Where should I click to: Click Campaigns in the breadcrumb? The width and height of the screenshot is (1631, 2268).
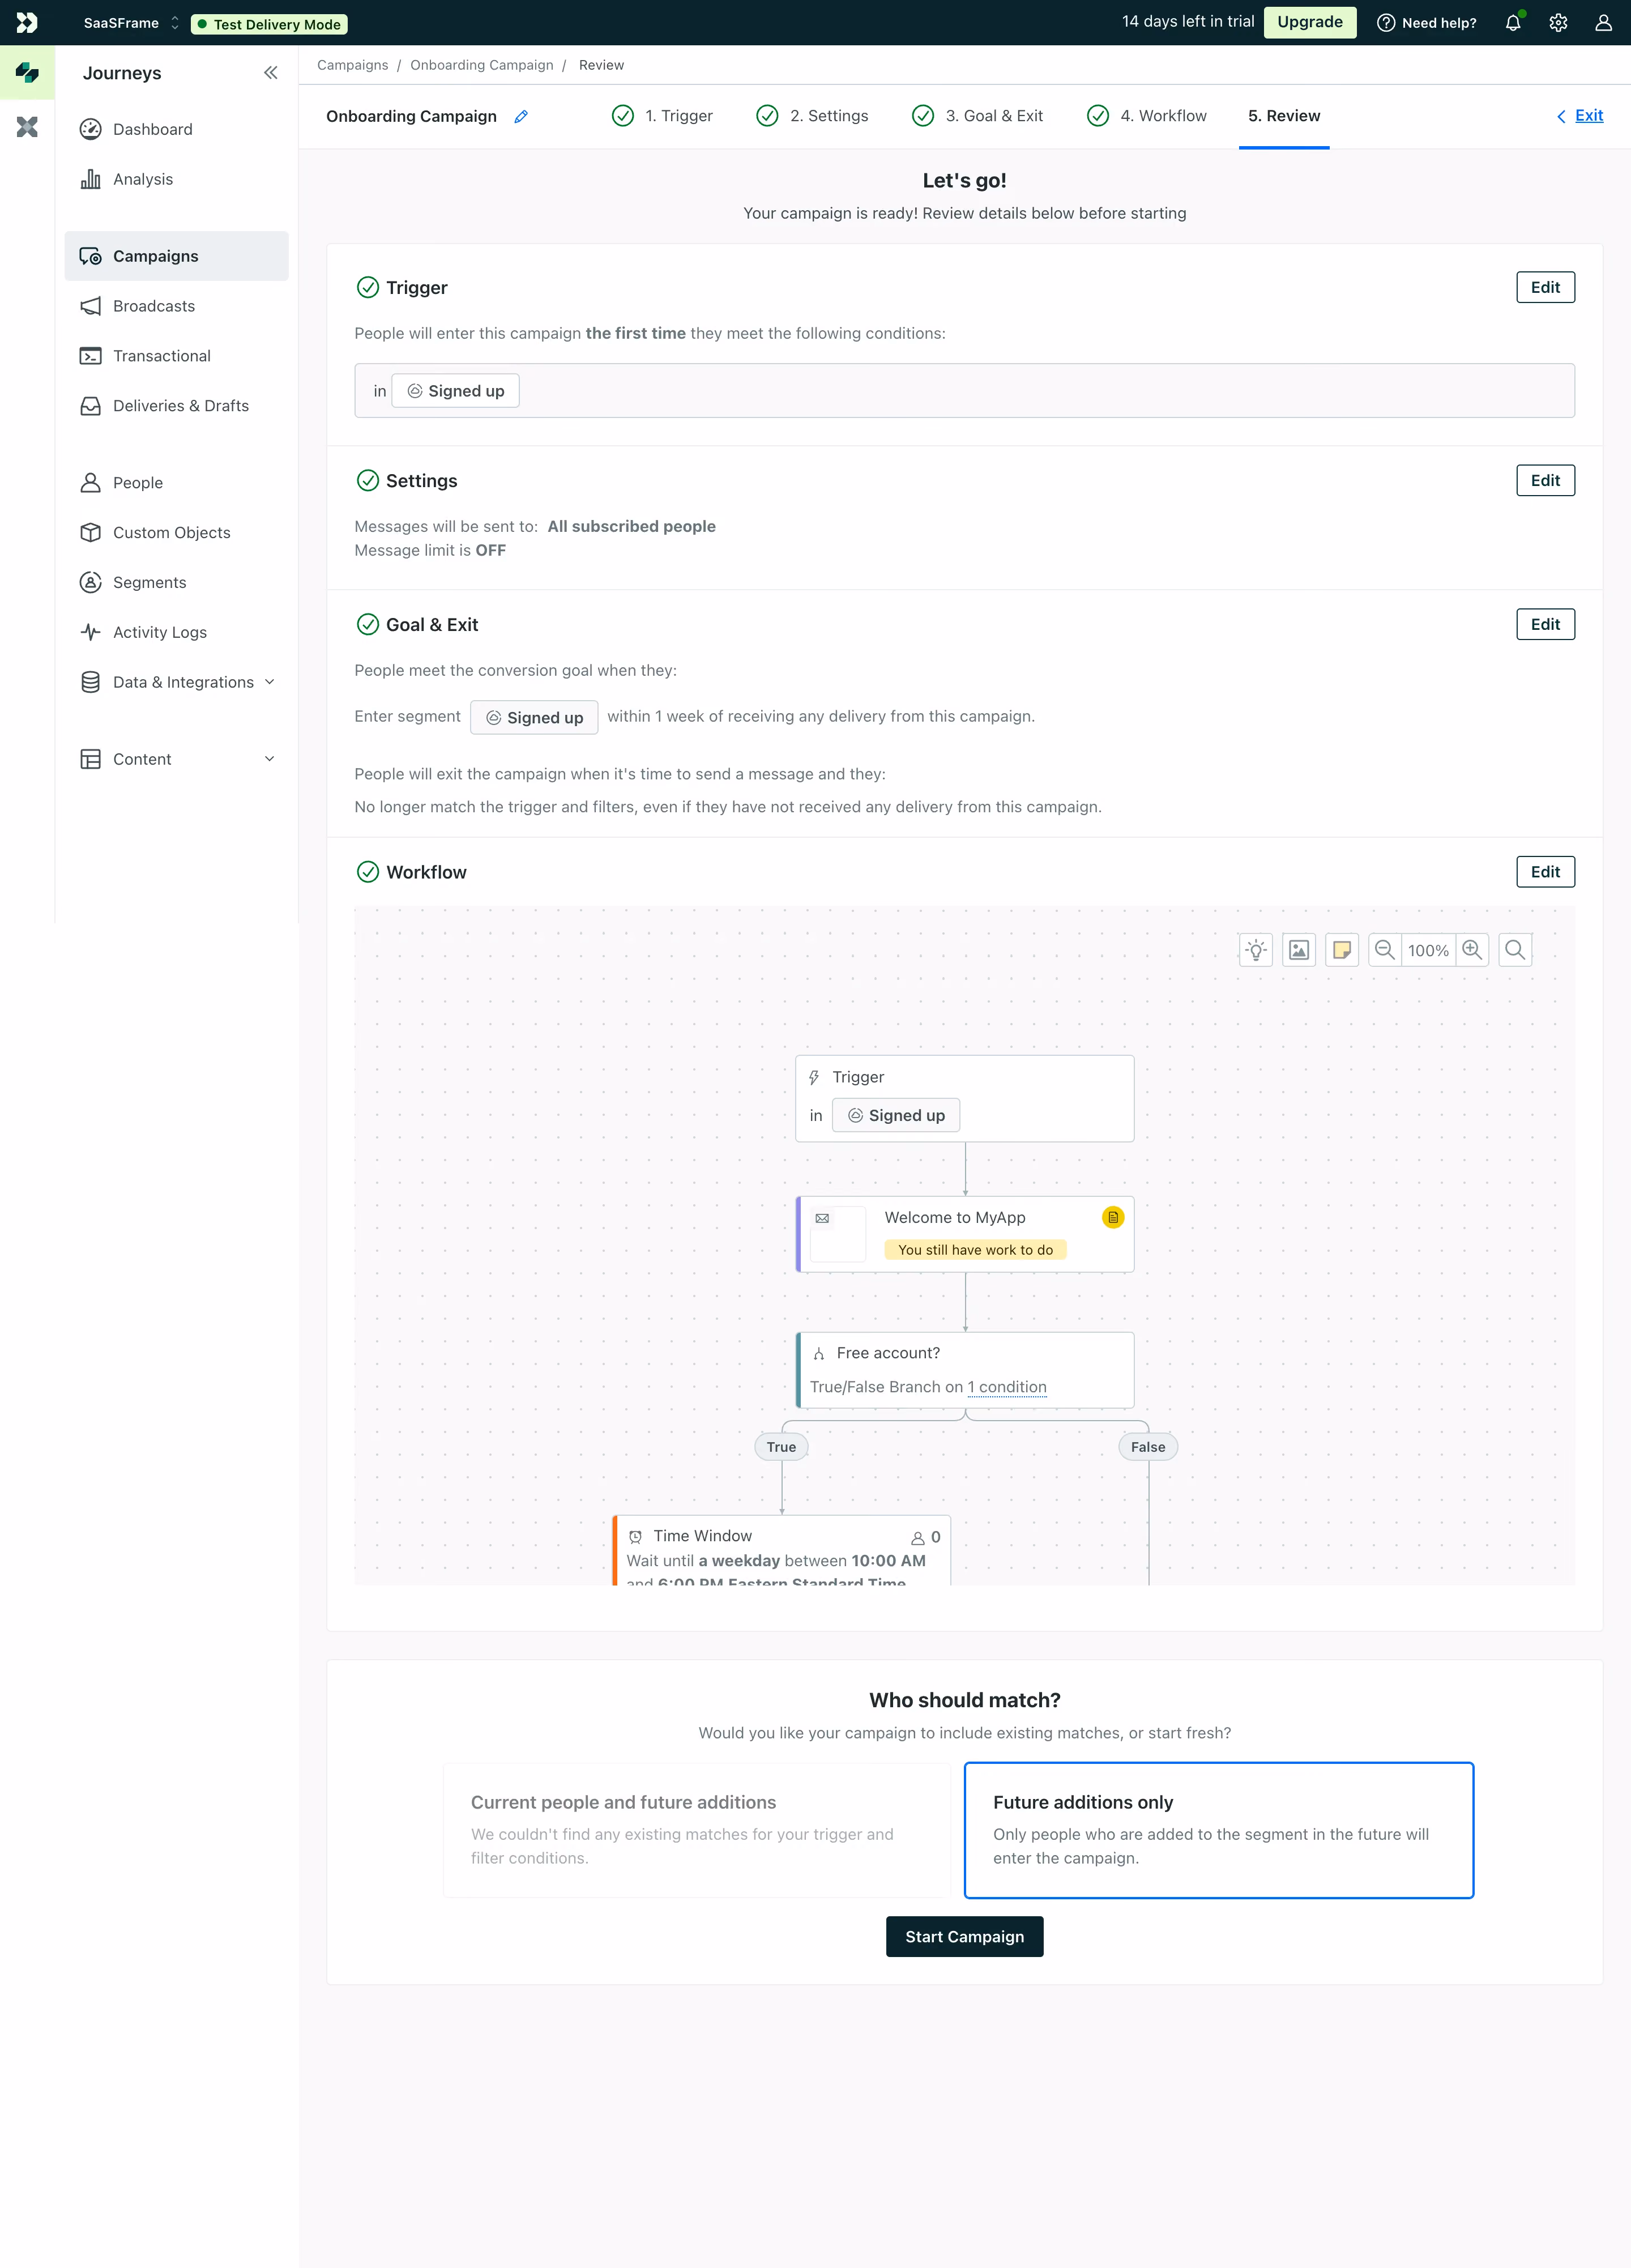tap(352, 65)
